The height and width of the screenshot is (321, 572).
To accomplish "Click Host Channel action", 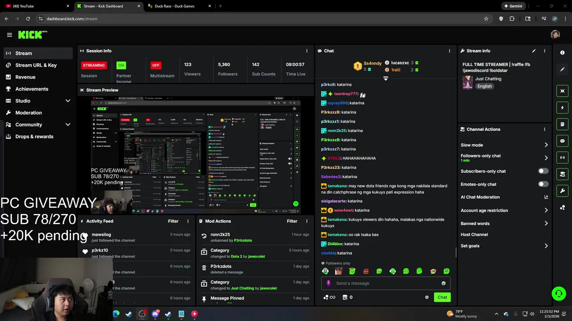I will coord(474,235).
